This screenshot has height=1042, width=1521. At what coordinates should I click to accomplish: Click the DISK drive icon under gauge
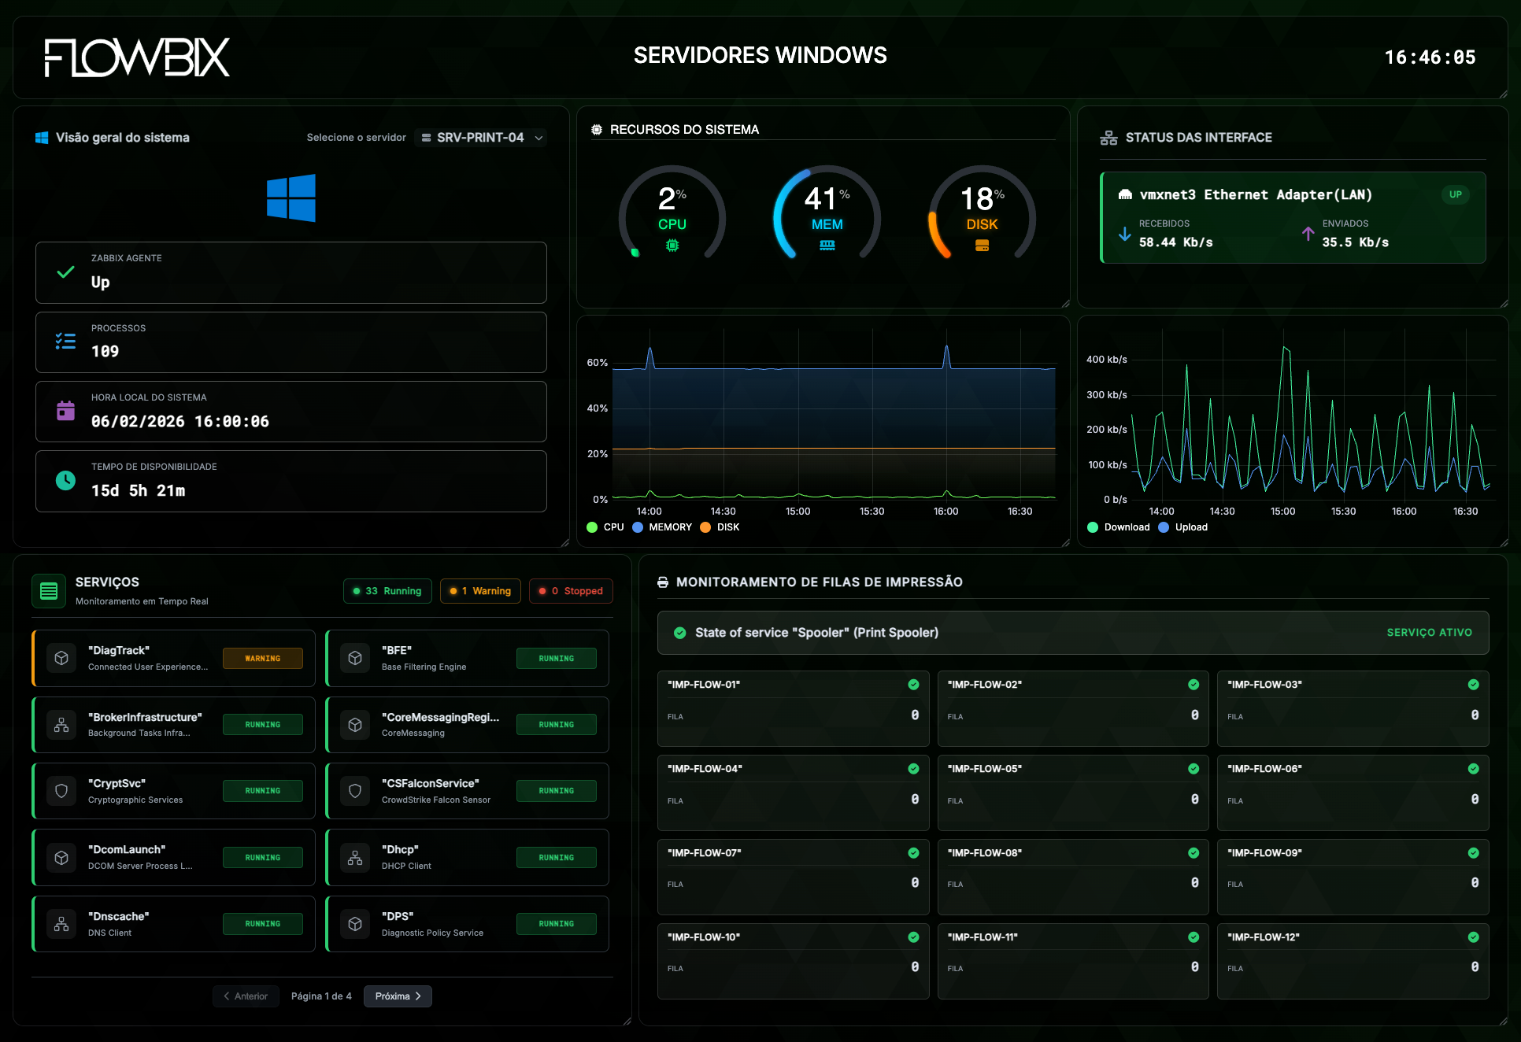983,246
